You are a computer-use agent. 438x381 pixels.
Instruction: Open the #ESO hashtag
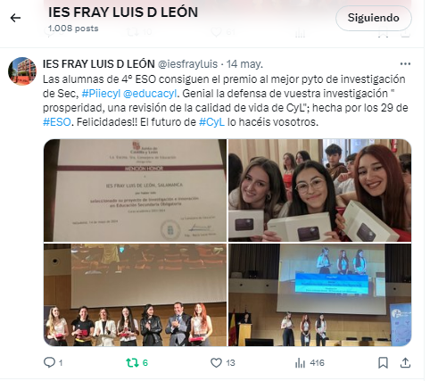pos(57,122)
